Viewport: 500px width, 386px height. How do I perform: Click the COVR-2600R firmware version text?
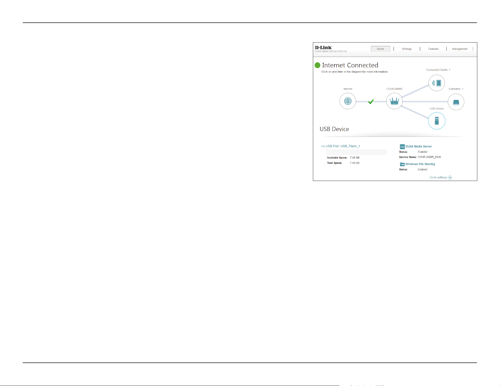pos(331,52)
